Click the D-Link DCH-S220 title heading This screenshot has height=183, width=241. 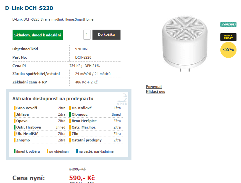pyautogui.click(x=29, y=8)
